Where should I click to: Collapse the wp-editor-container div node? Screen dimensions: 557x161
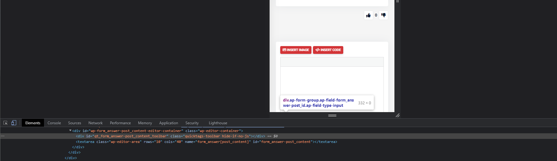point(70,131)
